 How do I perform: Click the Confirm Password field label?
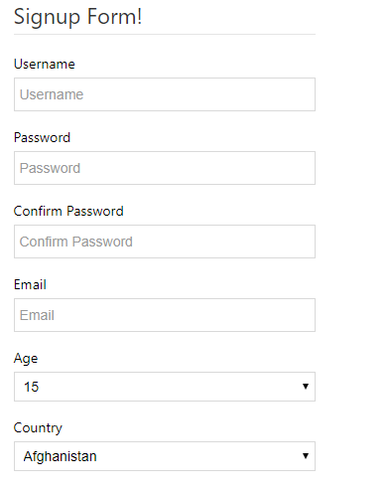click(68, 211)
